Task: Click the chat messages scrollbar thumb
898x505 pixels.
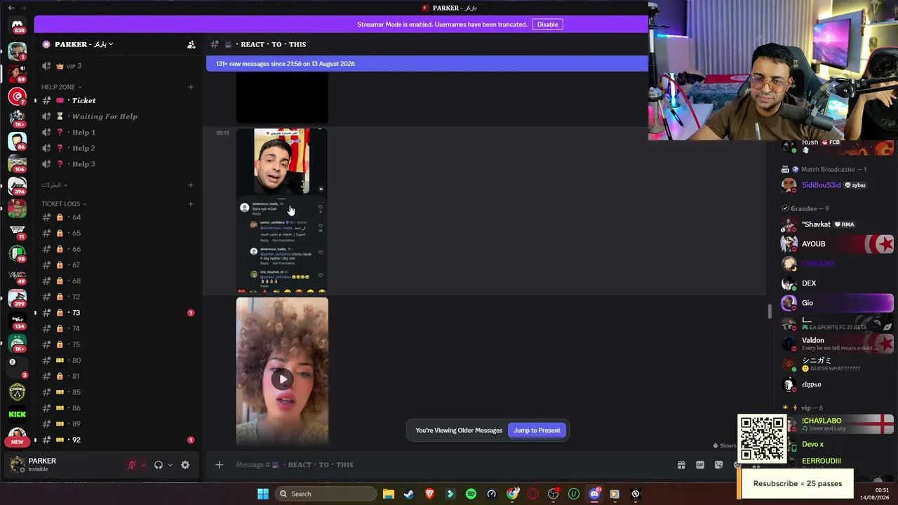Action: click(x=770, y=311)
